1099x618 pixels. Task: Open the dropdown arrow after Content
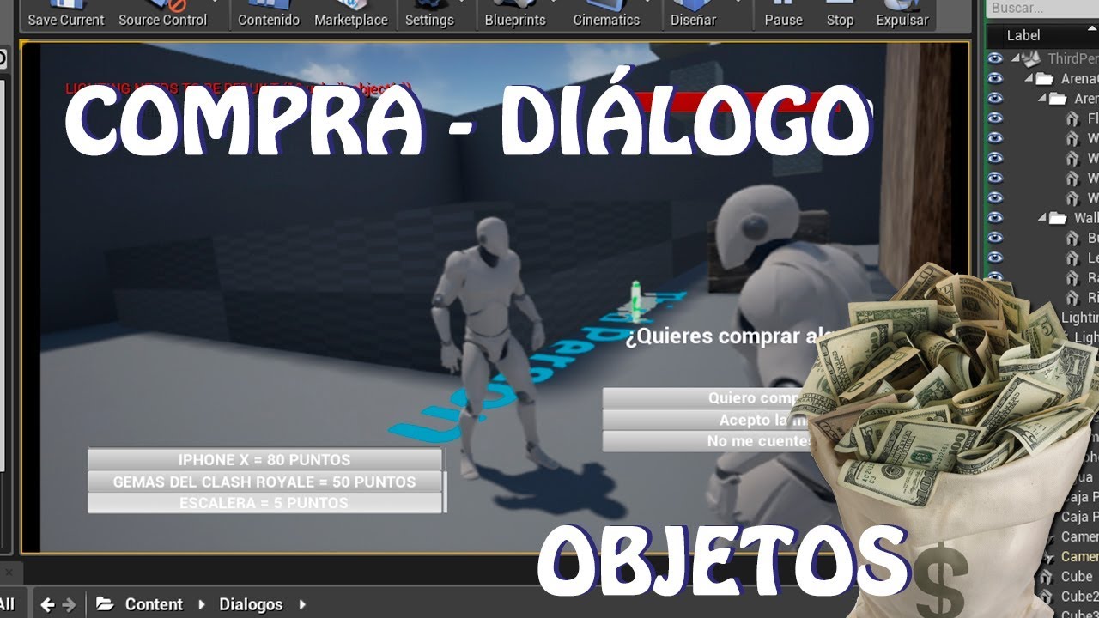click(x=202, y=604)
